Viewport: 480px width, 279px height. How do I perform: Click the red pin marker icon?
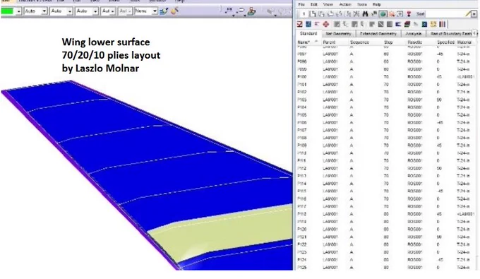409,14
